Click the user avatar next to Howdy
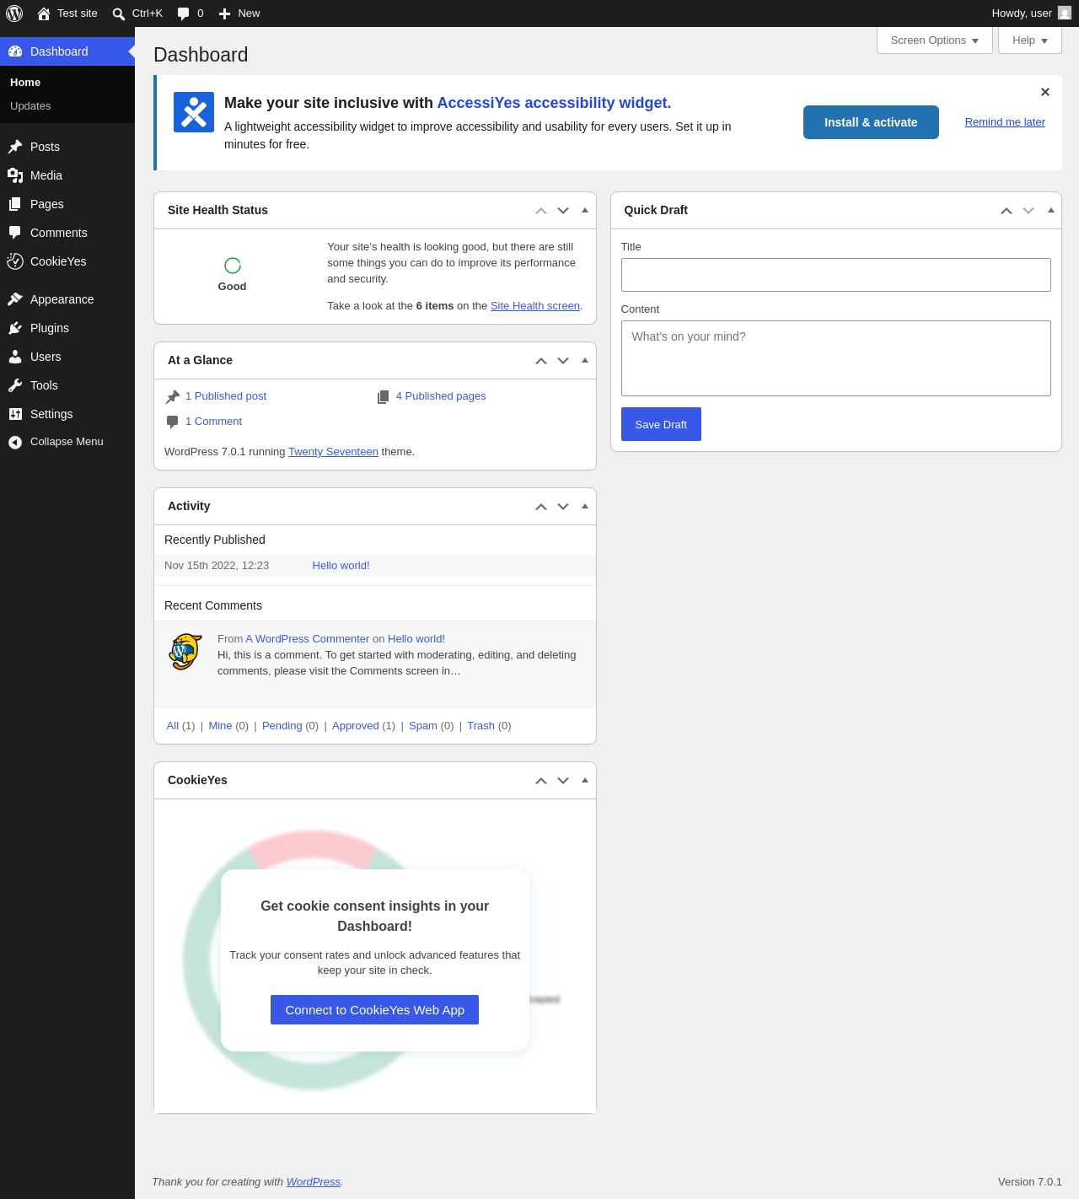Image resolution: width=1079 pixels, height=1199 pixels. (x=1065, y=13)
